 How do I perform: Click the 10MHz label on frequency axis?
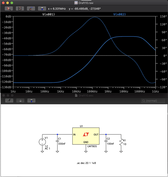pos(124,92)
